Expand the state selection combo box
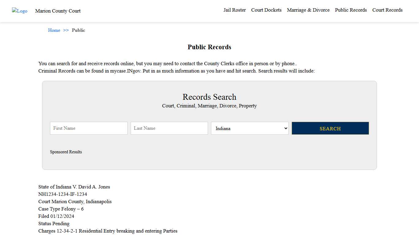 click(249, 128)
